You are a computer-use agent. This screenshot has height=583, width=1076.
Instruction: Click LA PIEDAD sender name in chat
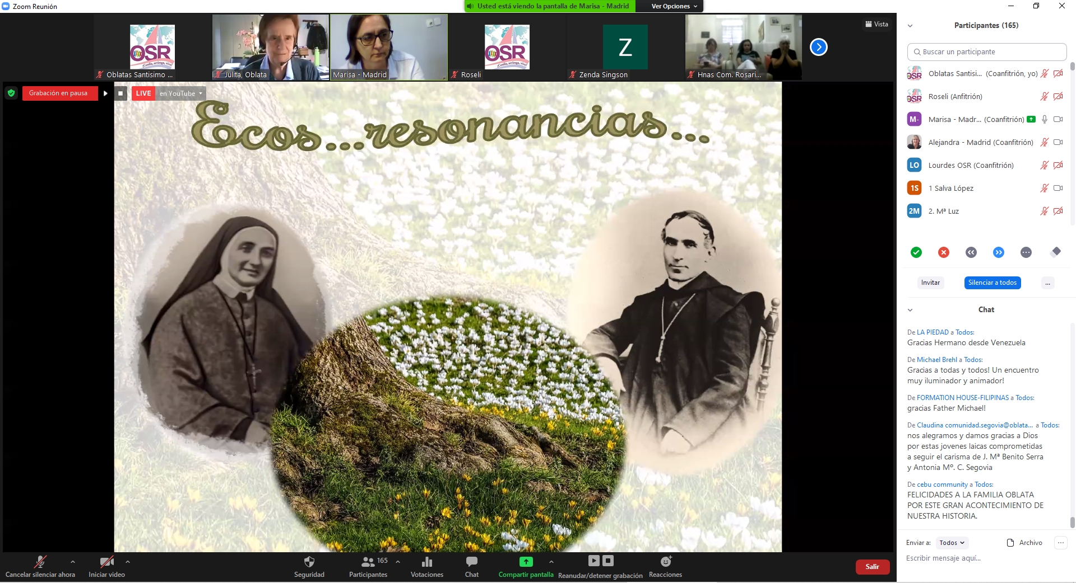pyautogui.click(x=933, y=332)
